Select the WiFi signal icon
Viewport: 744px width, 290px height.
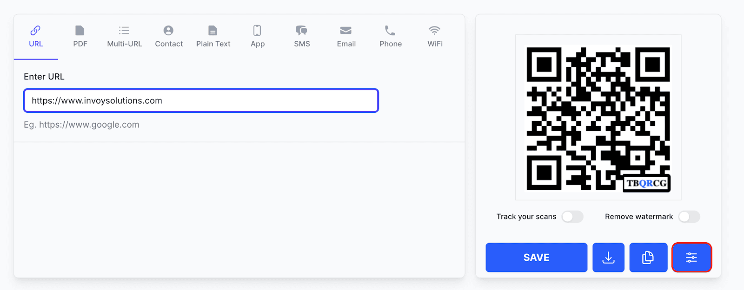click(434, 31)
